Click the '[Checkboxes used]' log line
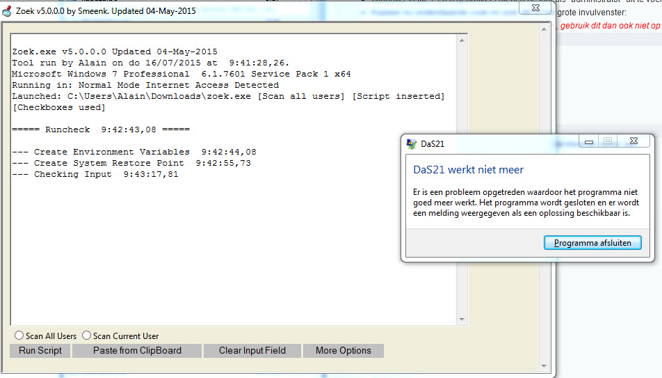 (58, 107)
